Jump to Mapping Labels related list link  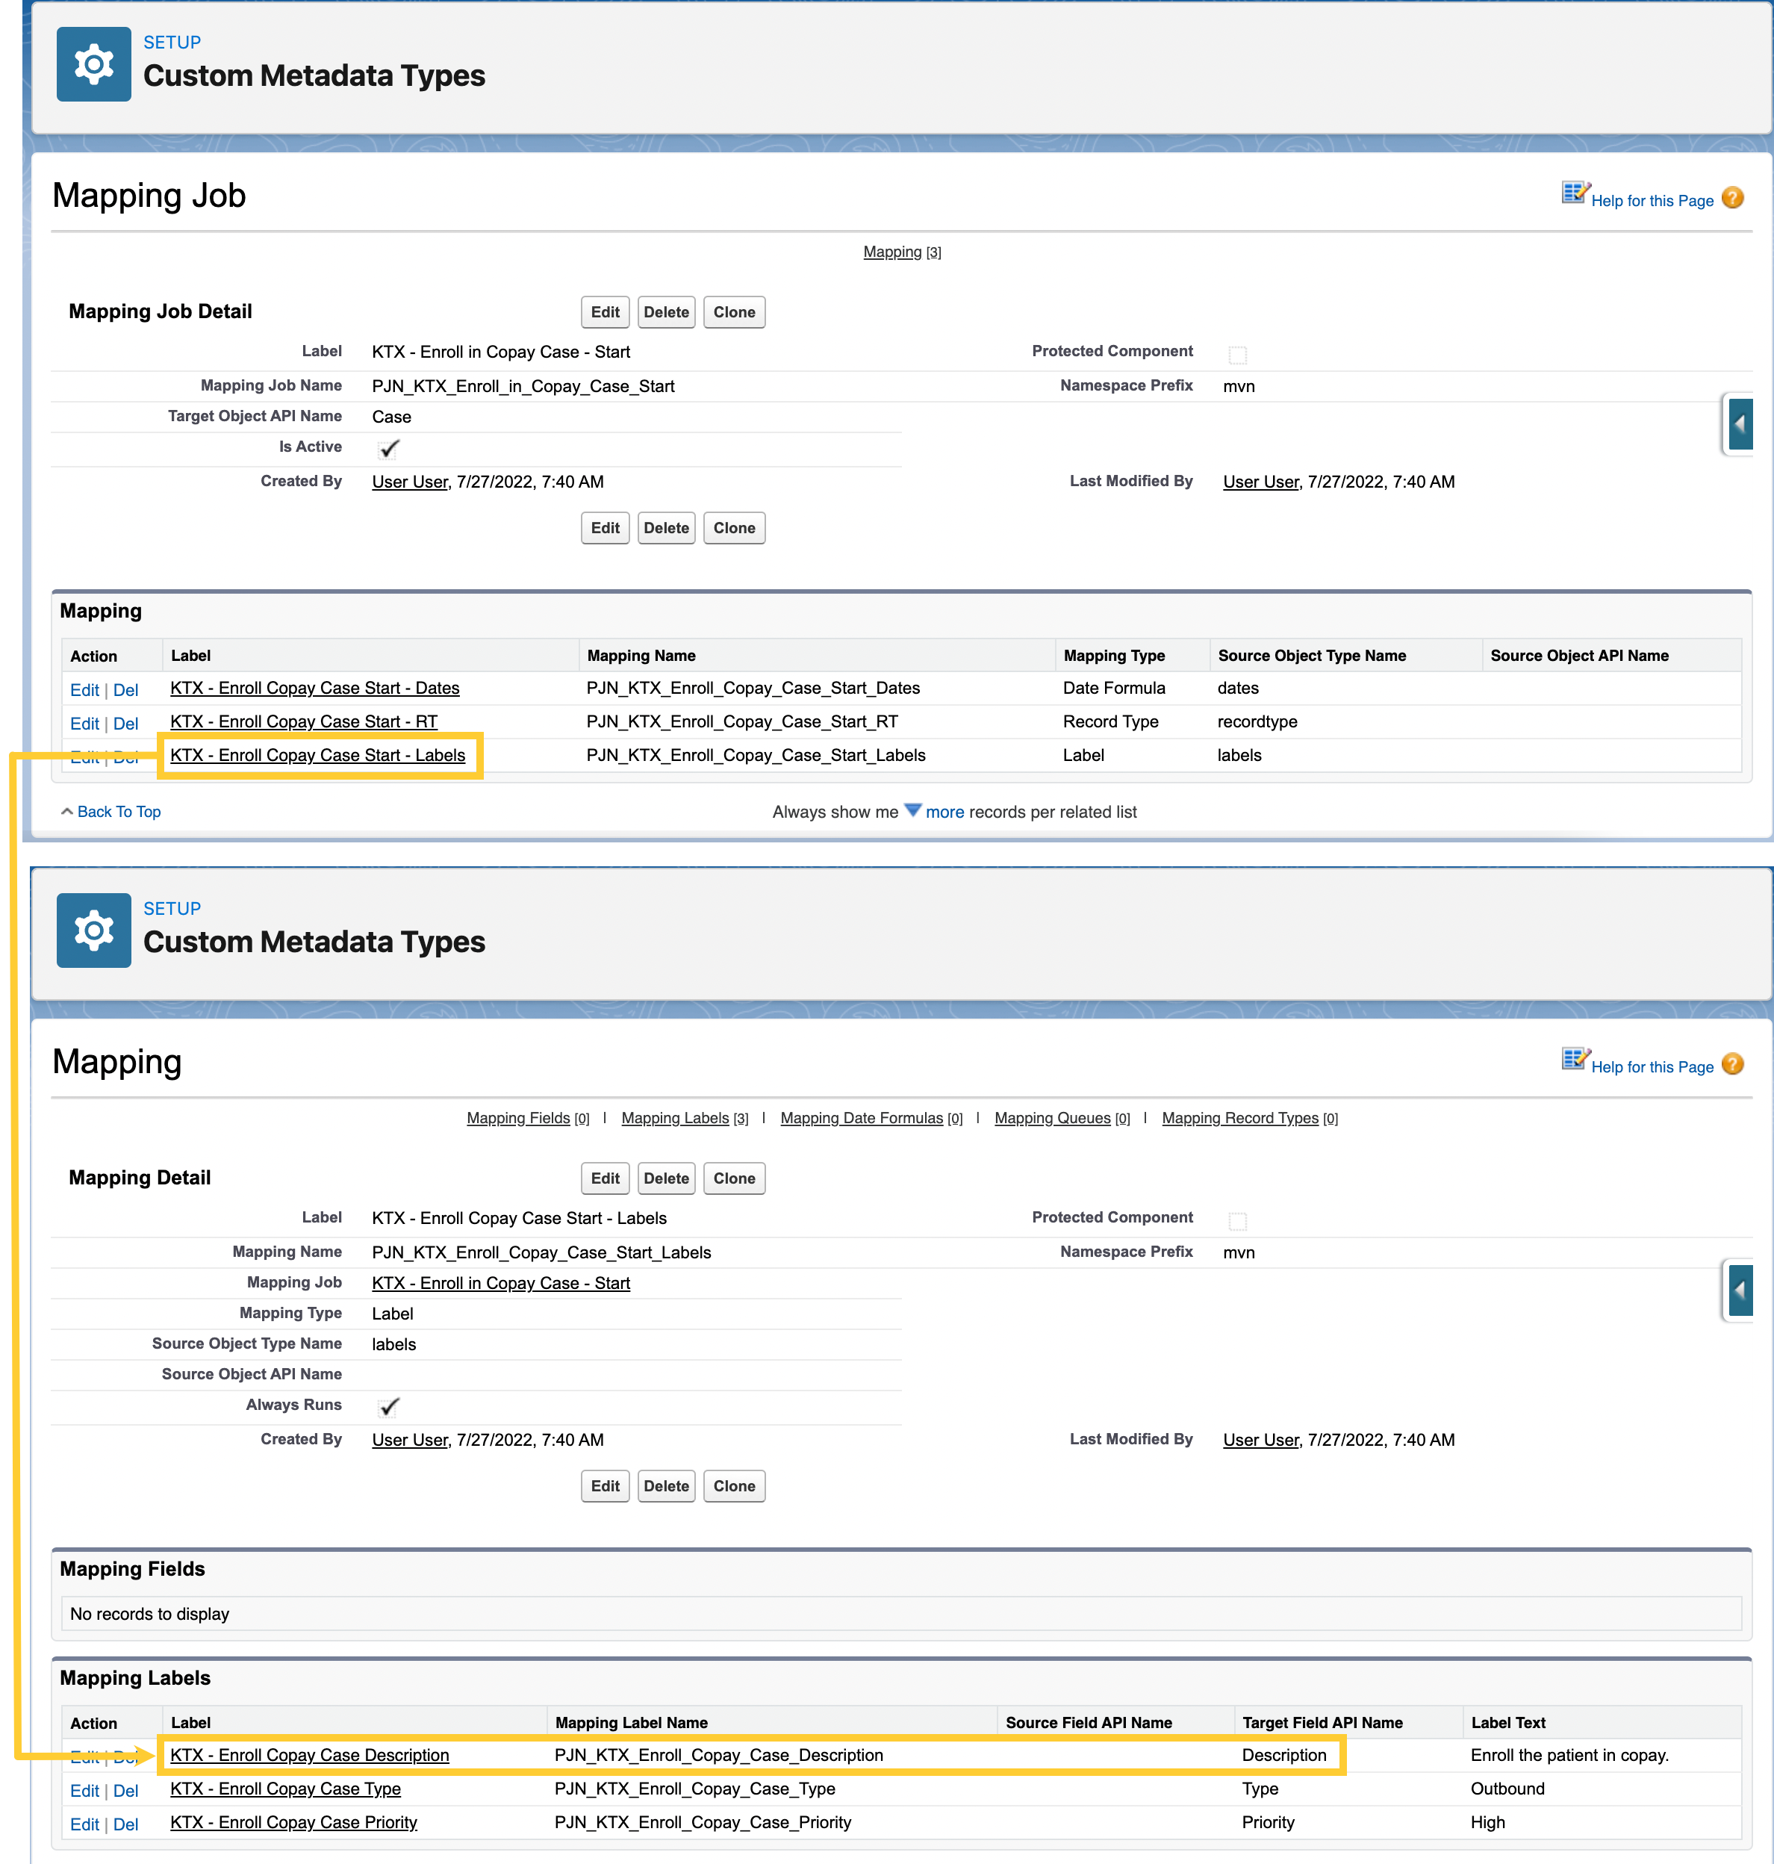coord(685,1118)
